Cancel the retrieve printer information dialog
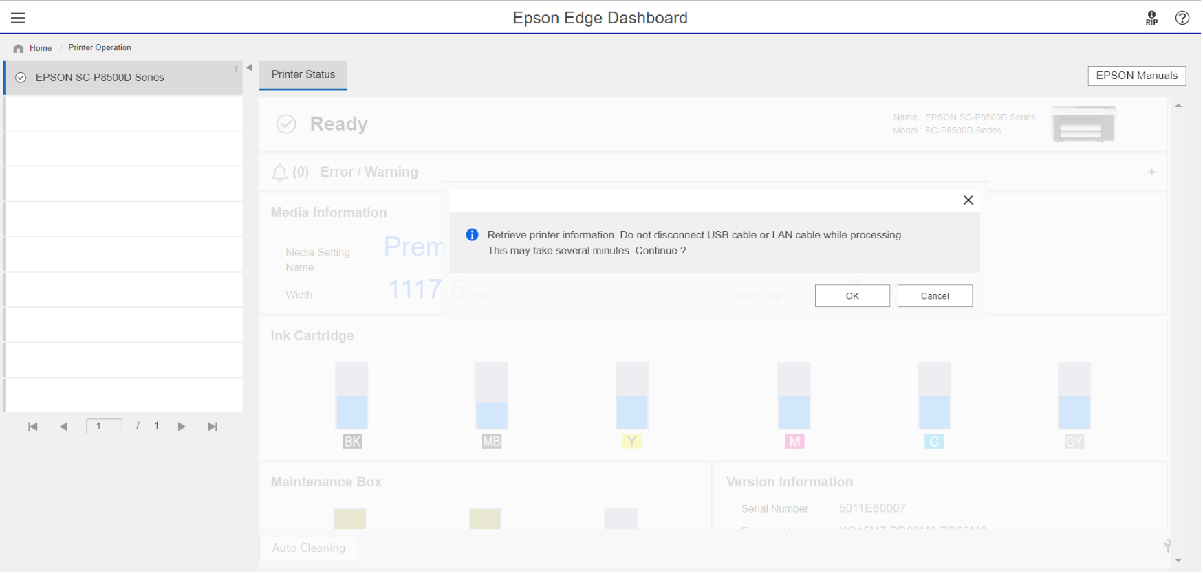The height and width of the screenshot is (573, 1203). pos(936,296)
